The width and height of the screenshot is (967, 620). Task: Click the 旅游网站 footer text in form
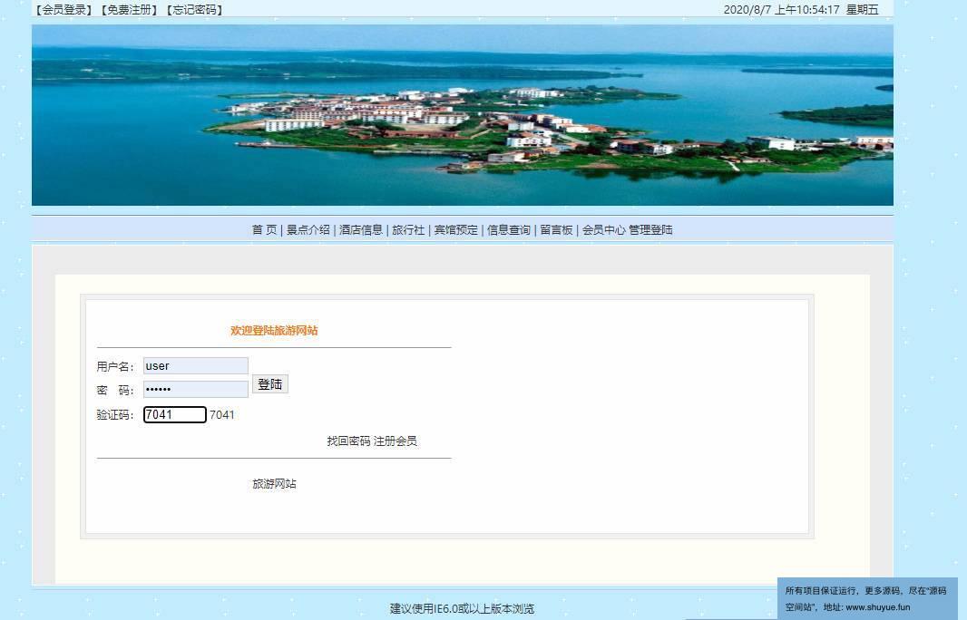click(x=275, y=484)
